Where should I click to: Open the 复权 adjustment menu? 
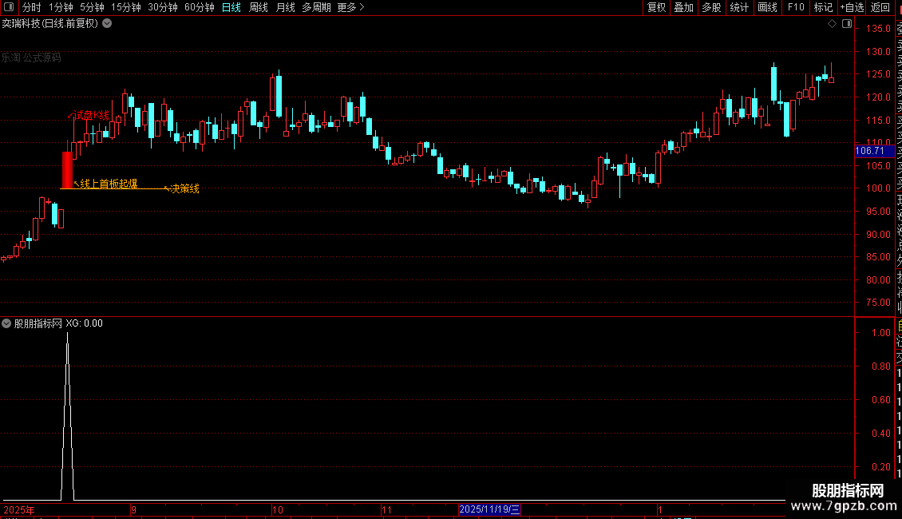[x=656, y=7]
